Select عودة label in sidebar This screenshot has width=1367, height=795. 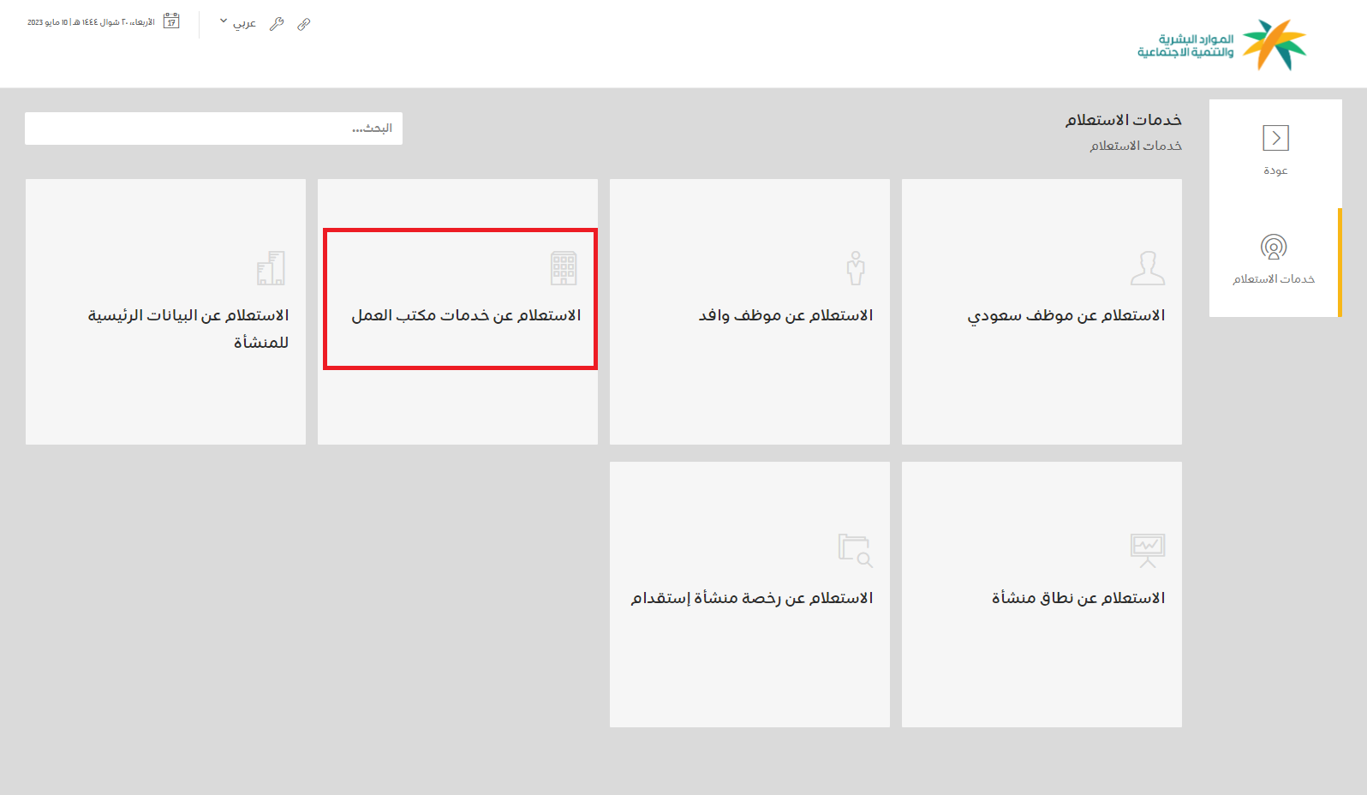pyautogui.click(x=1275, y=170)
